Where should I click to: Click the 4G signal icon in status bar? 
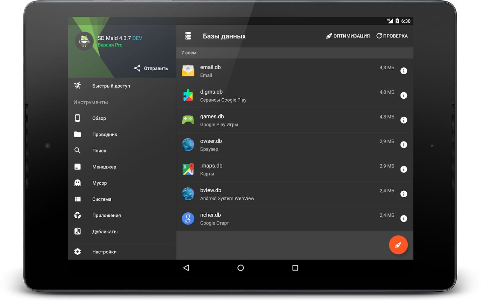(390, 21)
